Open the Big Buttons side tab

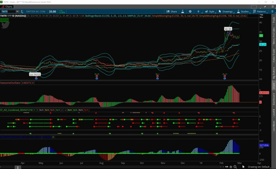click(274, 73)
